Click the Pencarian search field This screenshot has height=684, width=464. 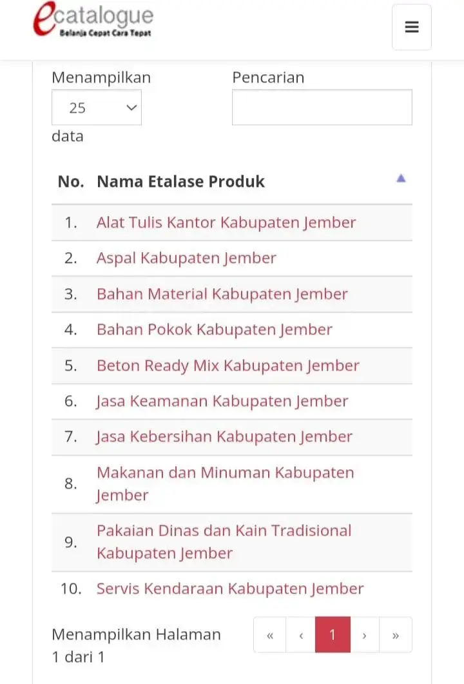point(322,107)
